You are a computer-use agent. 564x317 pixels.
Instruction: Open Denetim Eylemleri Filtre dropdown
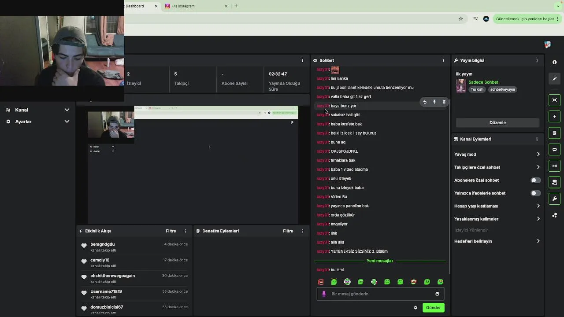pos(288,231)
